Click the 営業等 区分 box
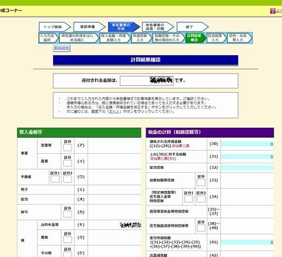The height and width of the screenshot is (257, 282). click(67, 147)
